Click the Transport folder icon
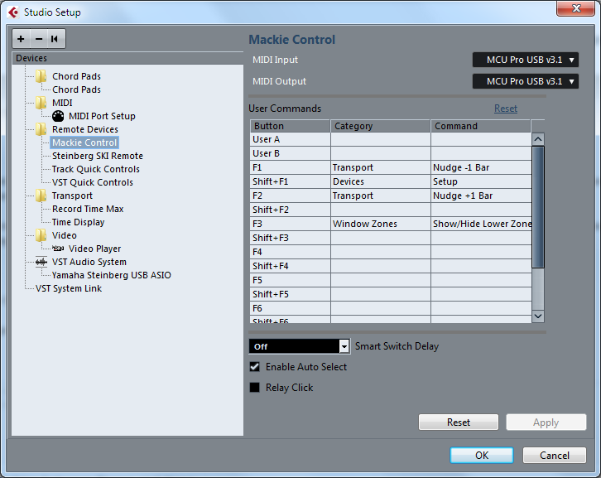 pyautogui.click(x=41, y=196)
